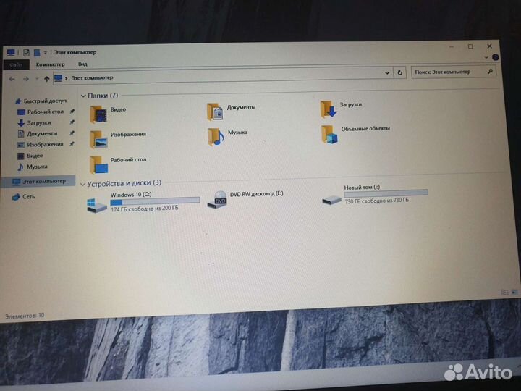Open the address bar history dropdown
The height and width of the screenshot is (391, 521).
389,73
